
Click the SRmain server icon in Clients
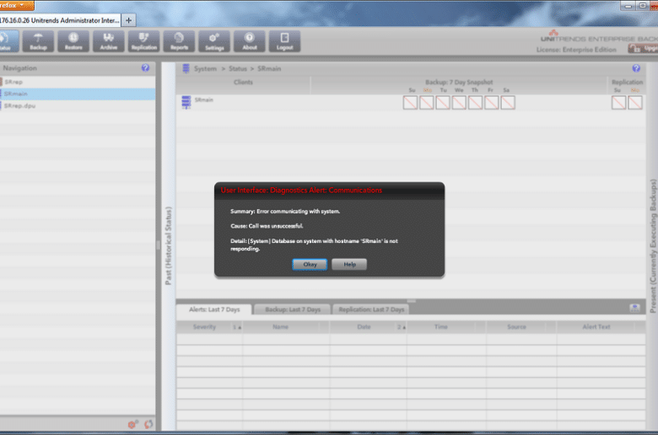pos(186,102)
